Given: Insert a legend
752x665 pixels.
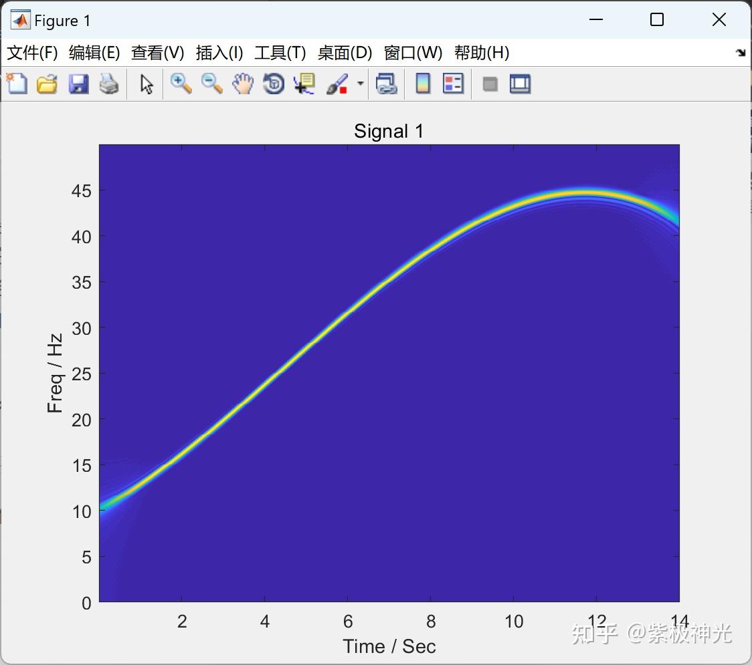Looking at the screenshot, I should [x=454, y=84].
